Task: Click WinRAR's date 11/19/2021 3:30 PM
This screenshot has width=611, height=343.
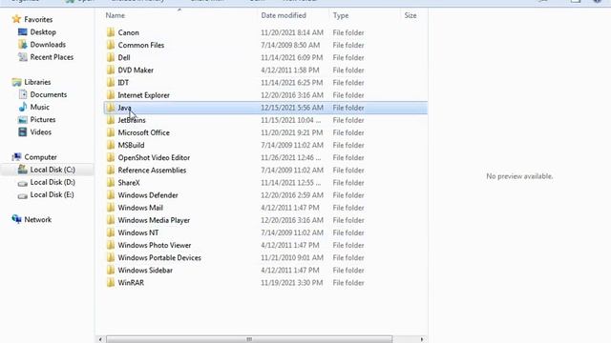Action: pyautogui.click(x=292, y=282)
